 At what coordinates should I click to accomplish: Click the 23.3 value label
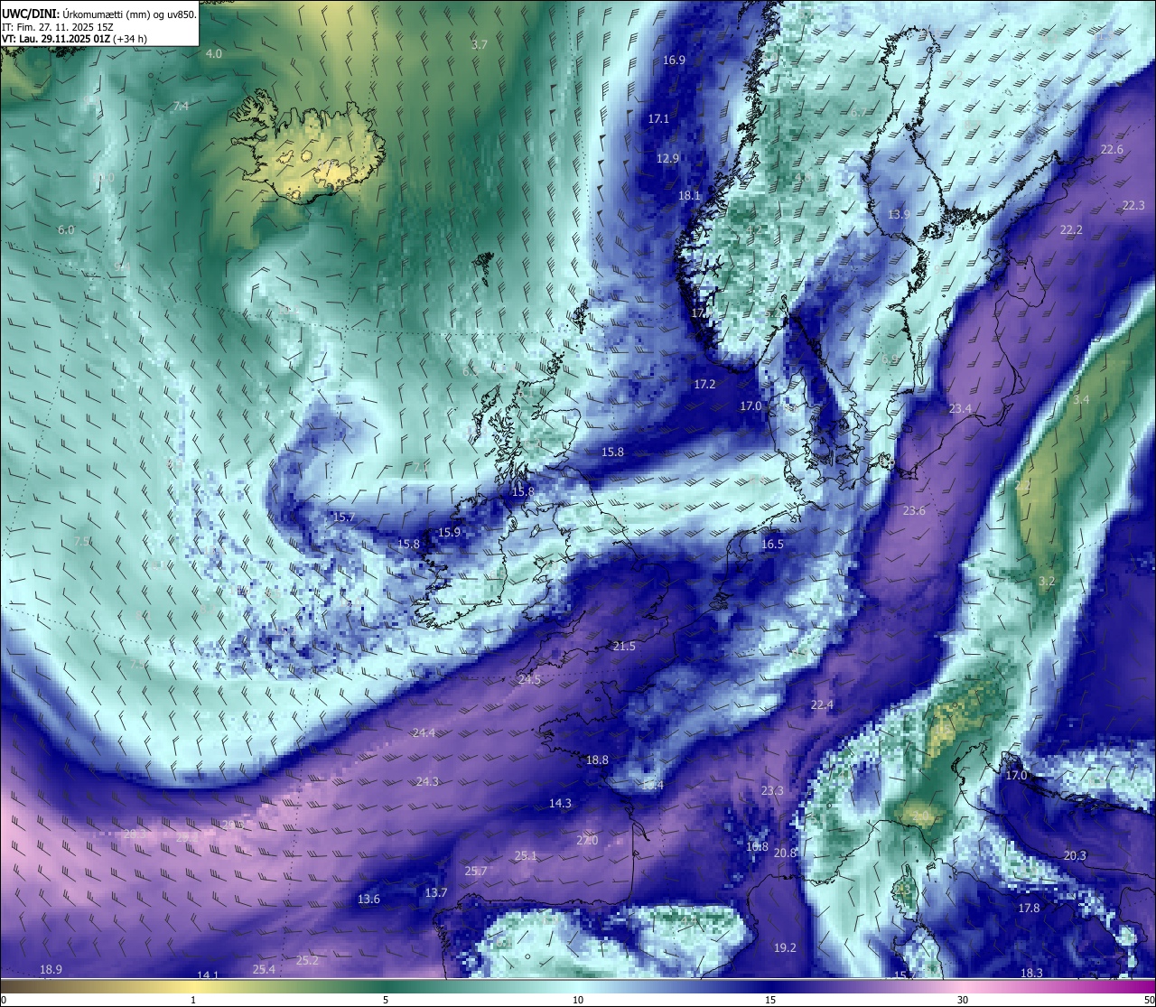coord(772,790)
